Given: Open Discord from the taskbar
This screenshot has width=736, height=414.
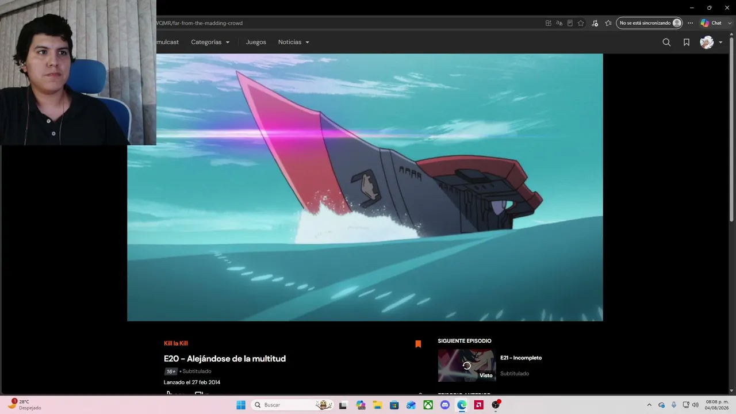Looking at the screenshot, I should click(x=444, y=405).
